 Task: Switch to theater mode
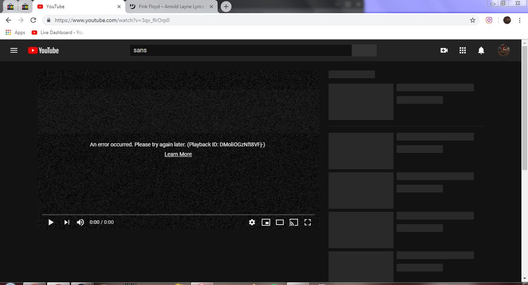point(280,222)
